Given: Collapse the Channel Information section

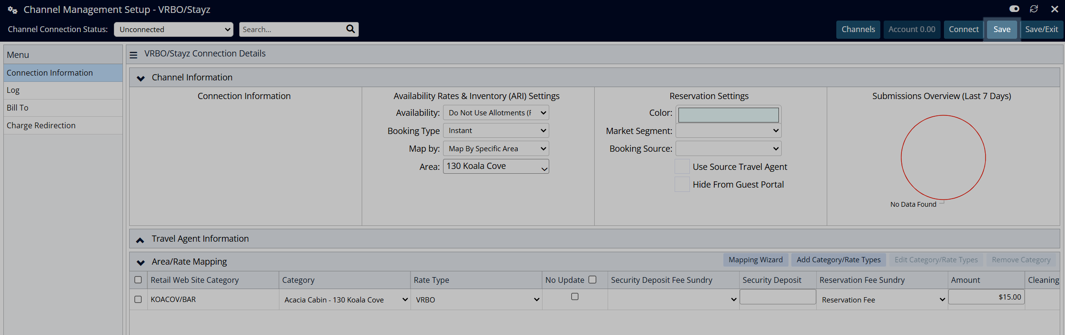Looking at the screenshot, I should point(141,78).
